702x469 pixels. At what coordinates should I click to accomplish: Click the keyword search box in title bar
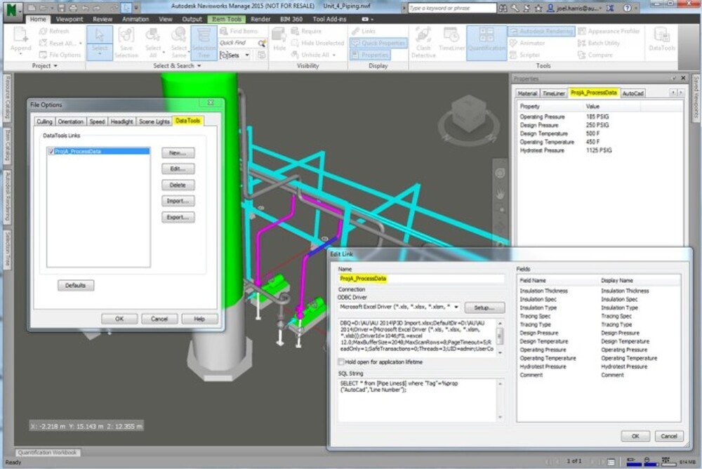[x=451, y=8]
